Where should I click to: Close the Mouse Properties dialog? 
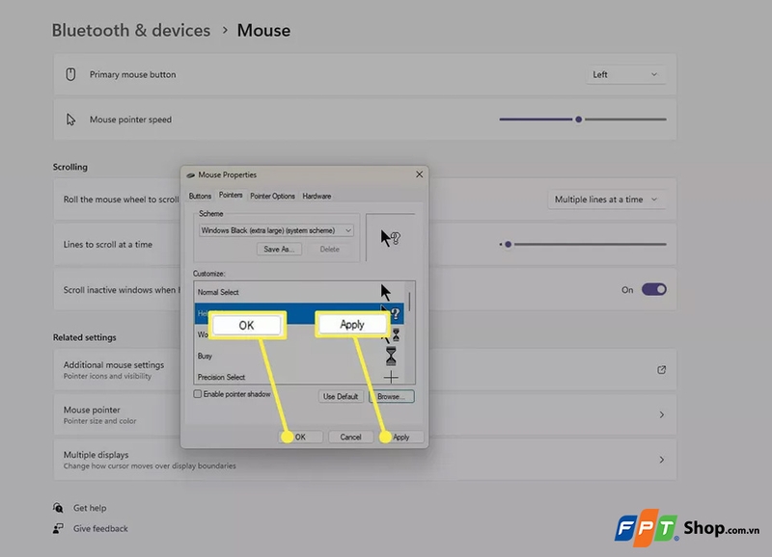pos(419,174)
